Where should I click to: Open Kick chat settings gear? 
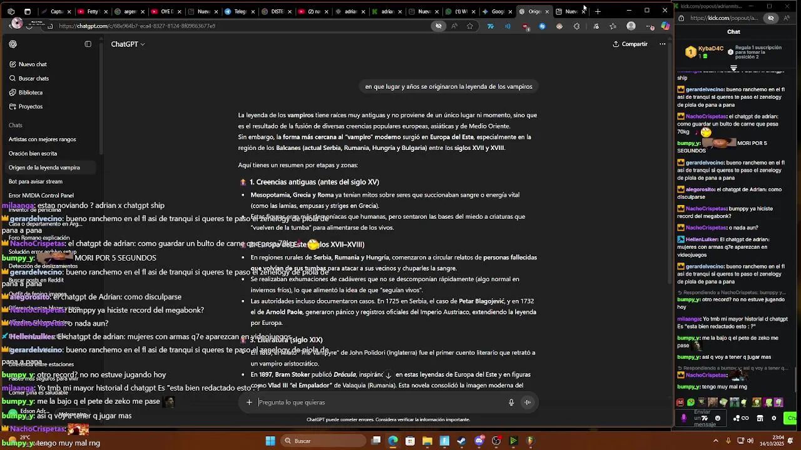[x=773, y=418]
